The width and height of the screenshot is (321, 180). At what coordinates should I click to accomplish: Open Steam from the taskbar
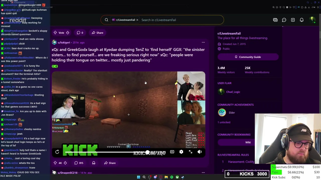point(183,177)
